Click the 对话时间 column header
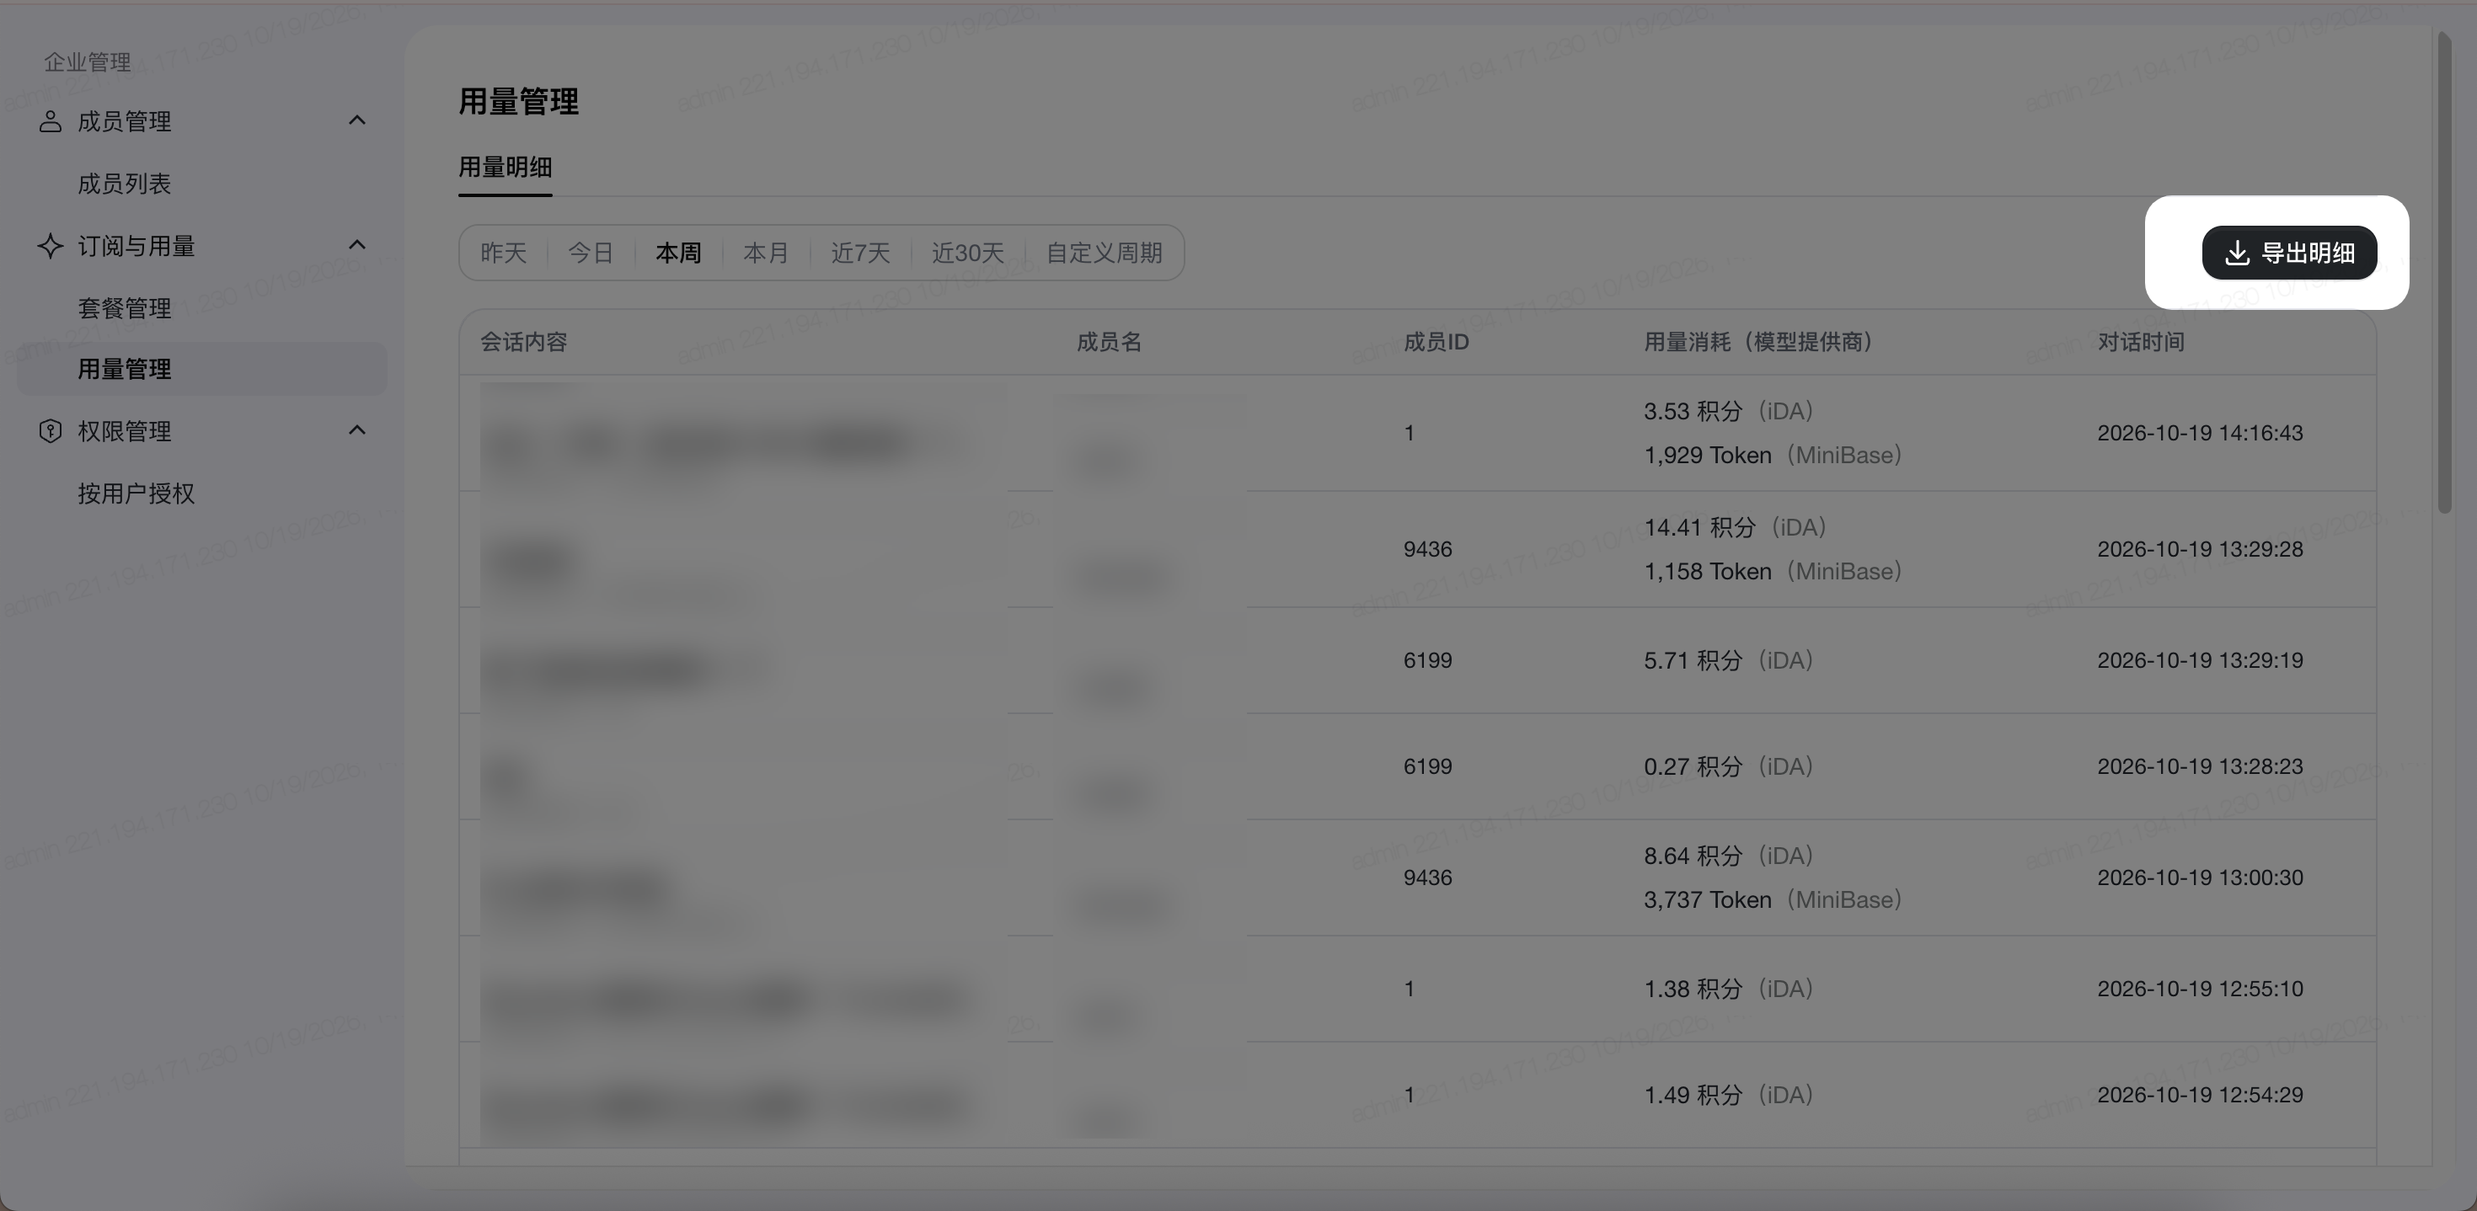 pyautogui.click(x=2141, y=342)
